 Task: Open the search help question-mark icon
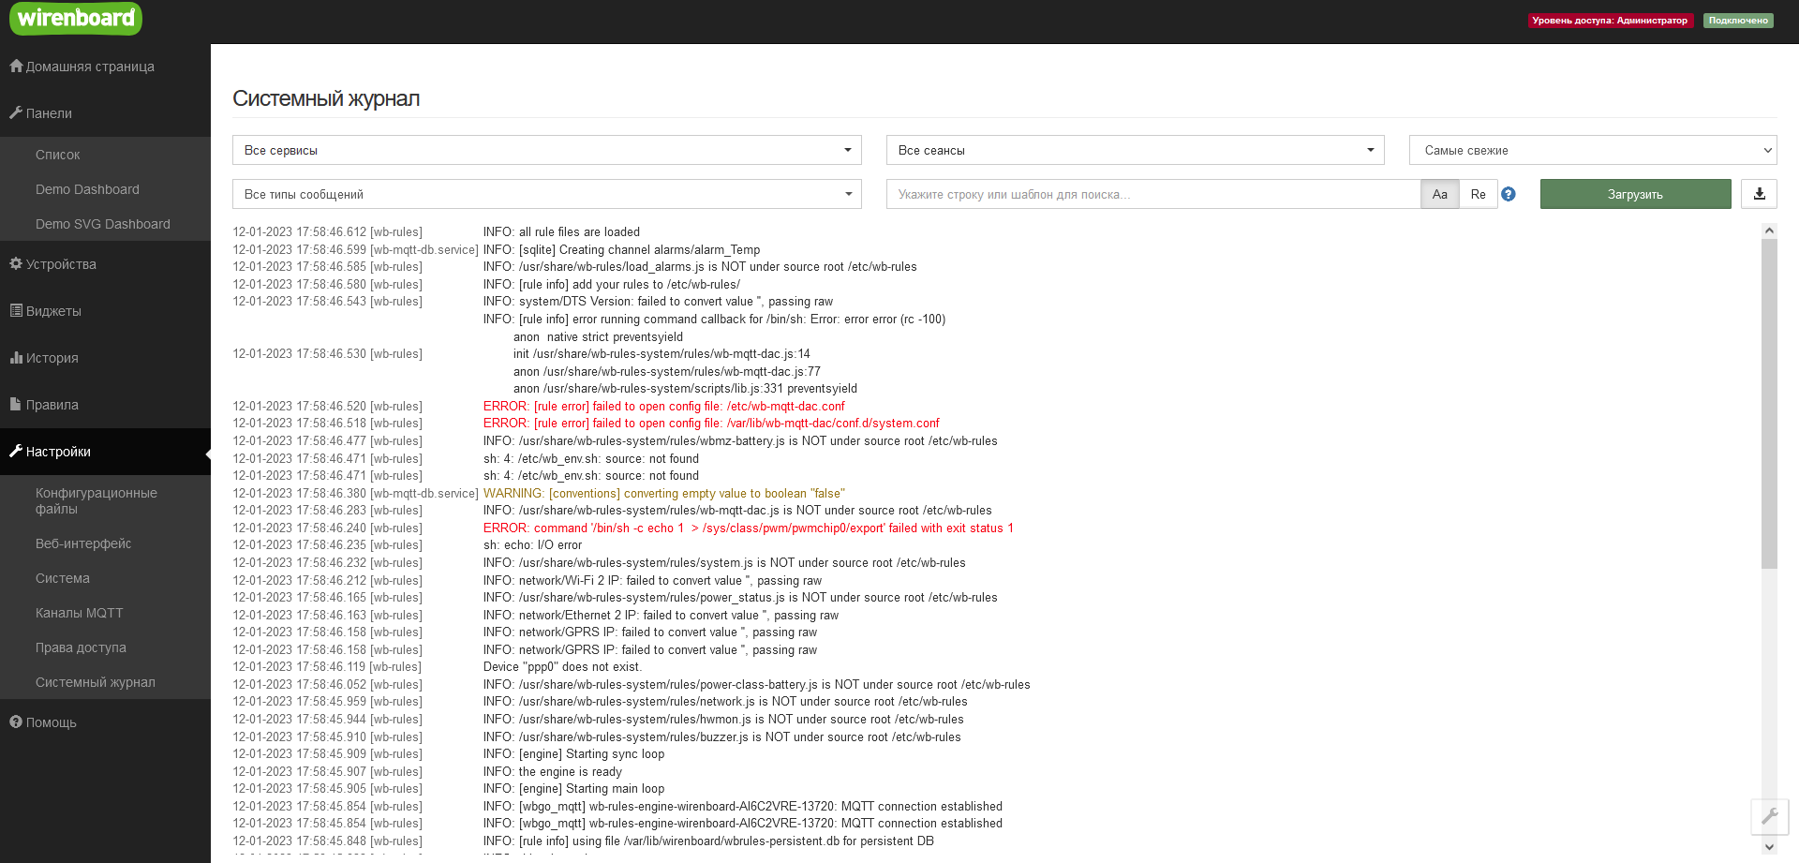[1509, 194]
